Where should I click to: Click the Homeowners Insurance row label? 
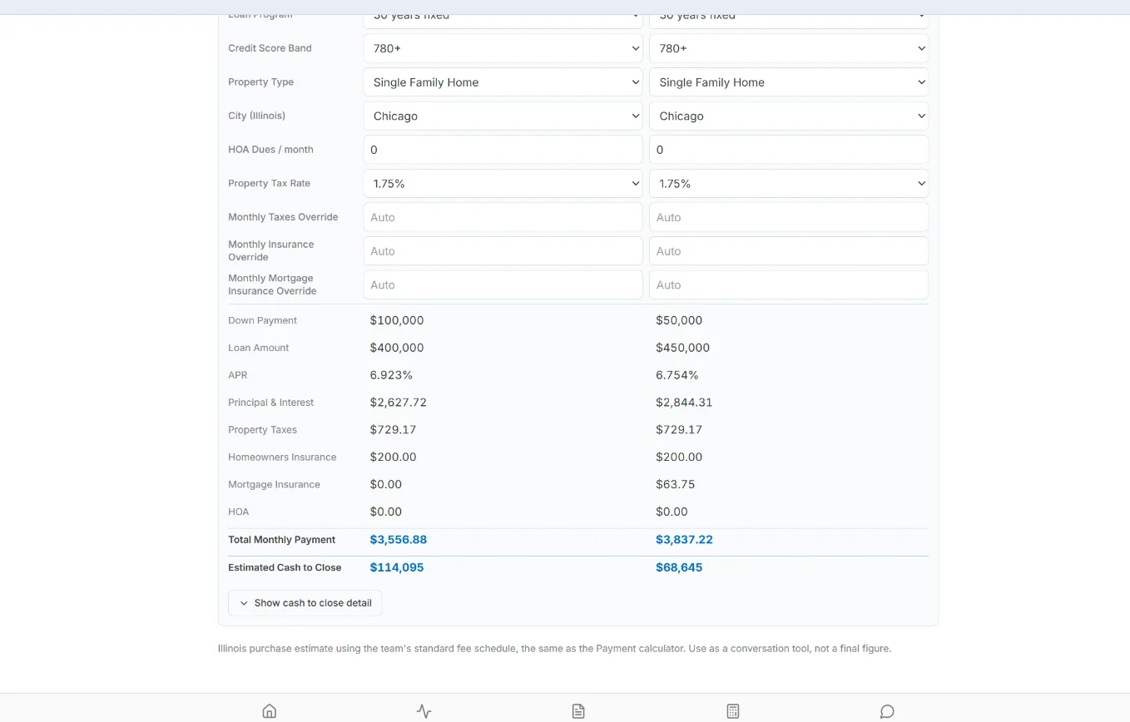(x=282, y=457)
